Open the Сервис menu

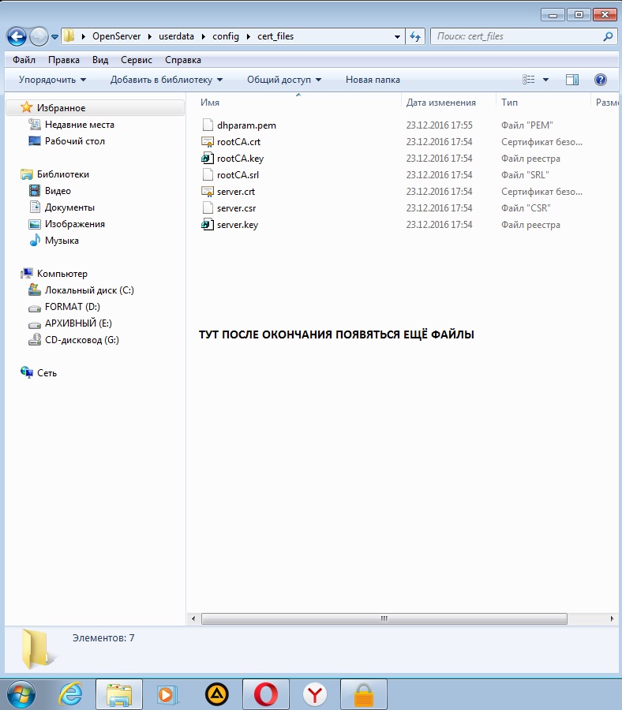point(137,60)
